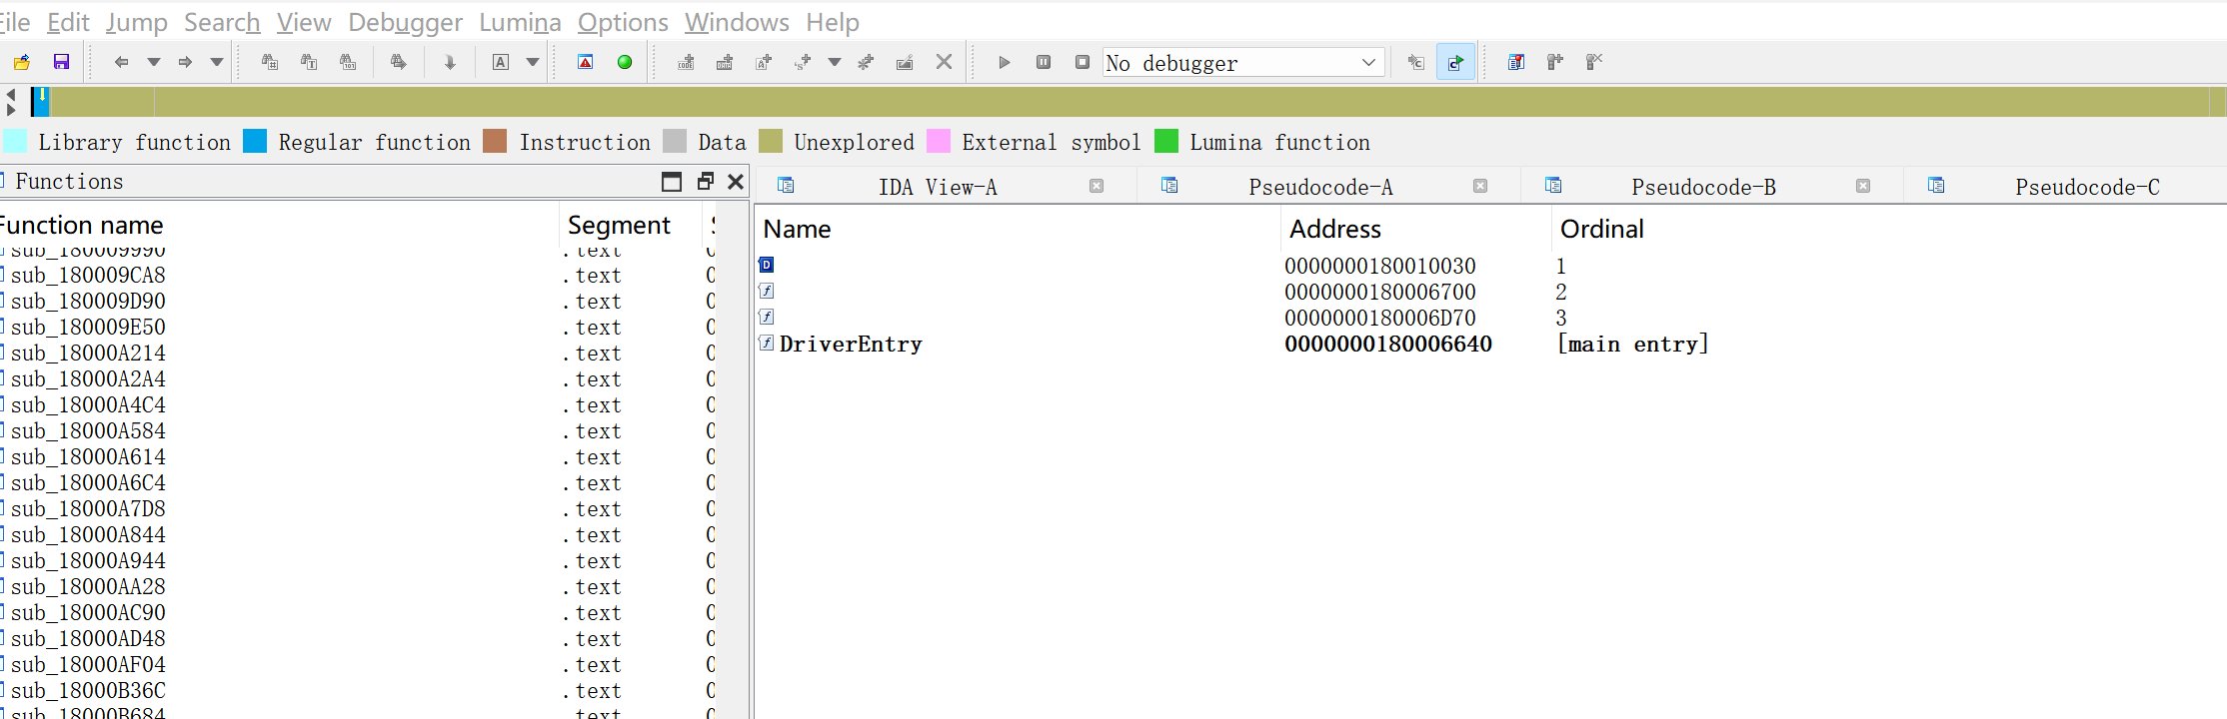Switch to the Pseudocode-A tab

point(1320,187)
